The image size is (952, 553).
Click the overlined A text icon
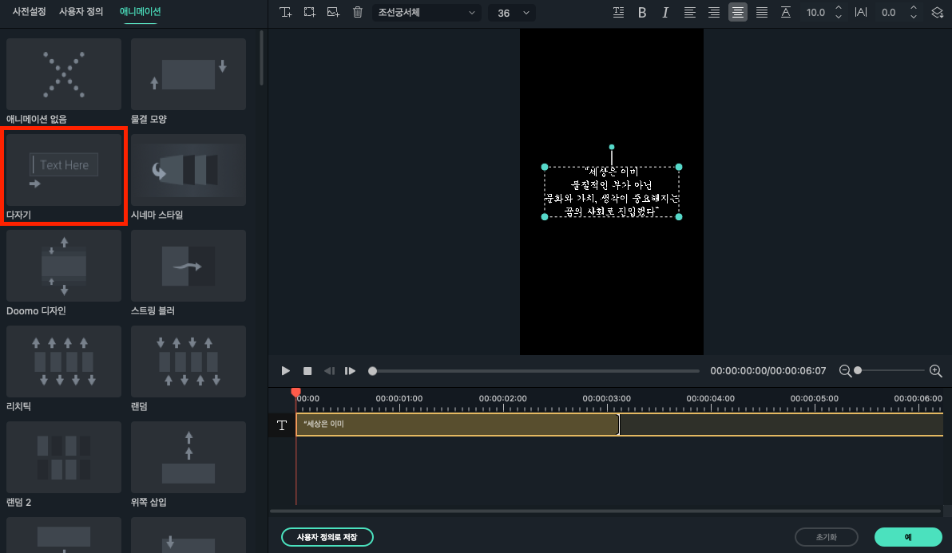[786, 12]
